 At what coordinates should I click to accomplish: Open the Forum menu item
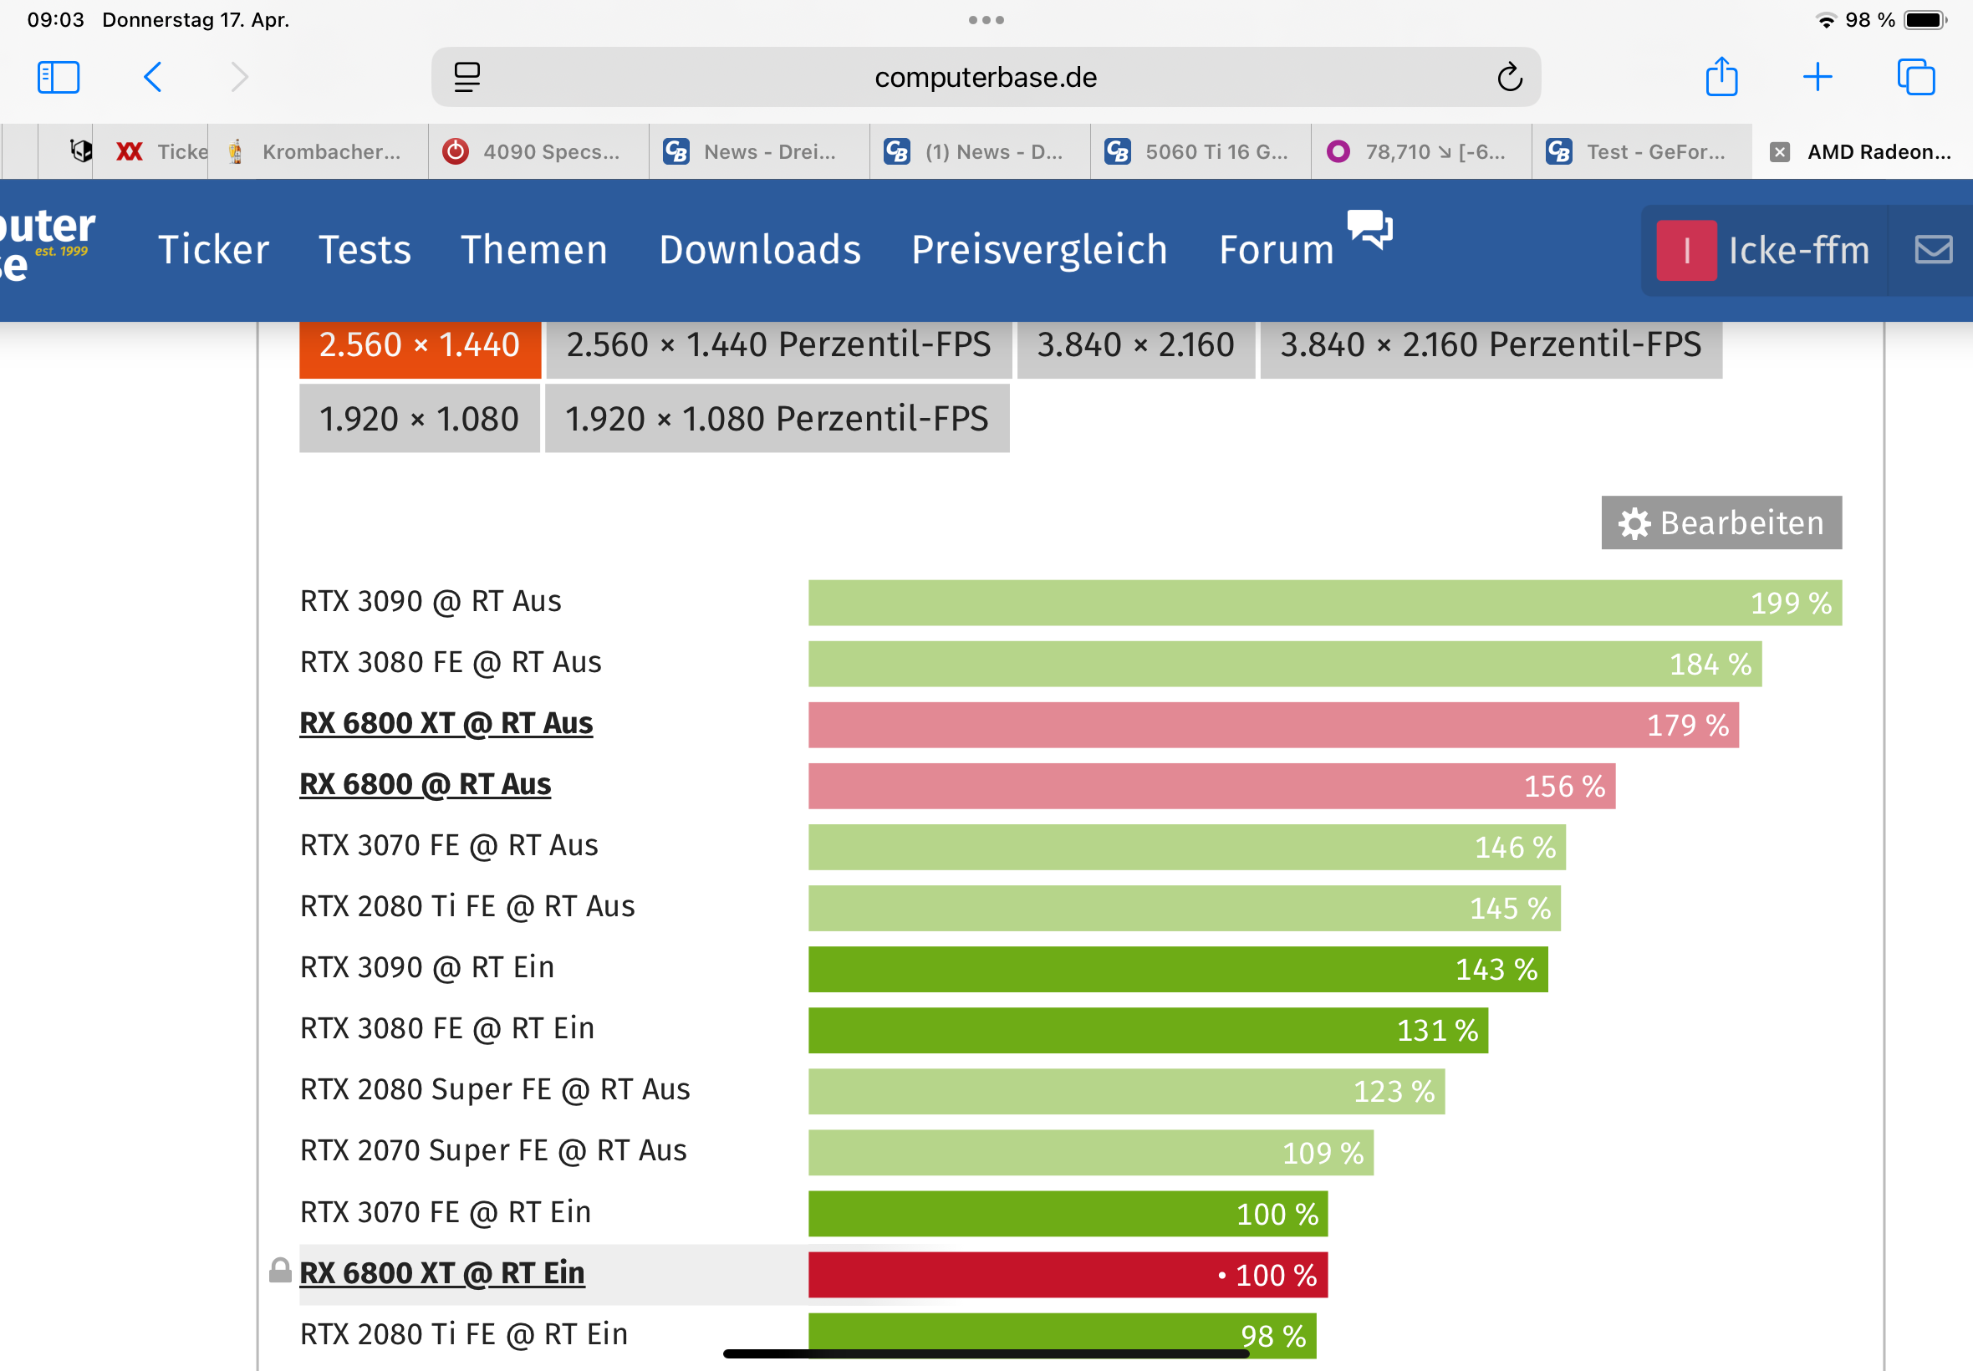(x=1277, y=250)
